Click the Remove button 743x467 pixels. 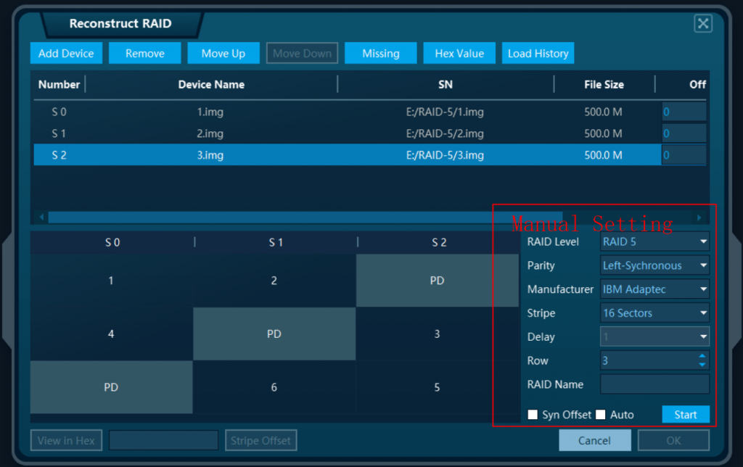(x=144, y=52)
